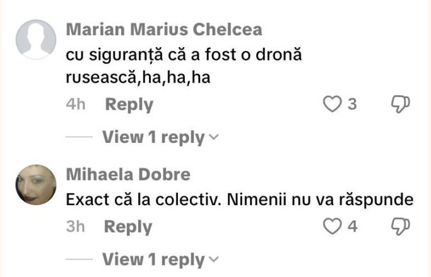Click the like count of 4

pyautogui.click(x=352, y=227)
